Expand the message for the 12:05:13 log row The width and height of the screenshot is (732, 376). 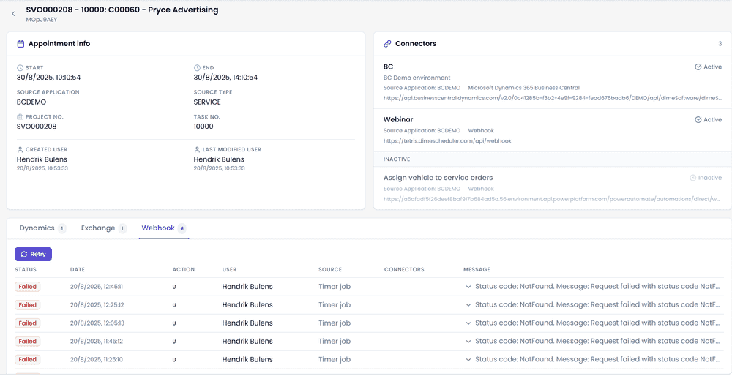coord(468,323)
